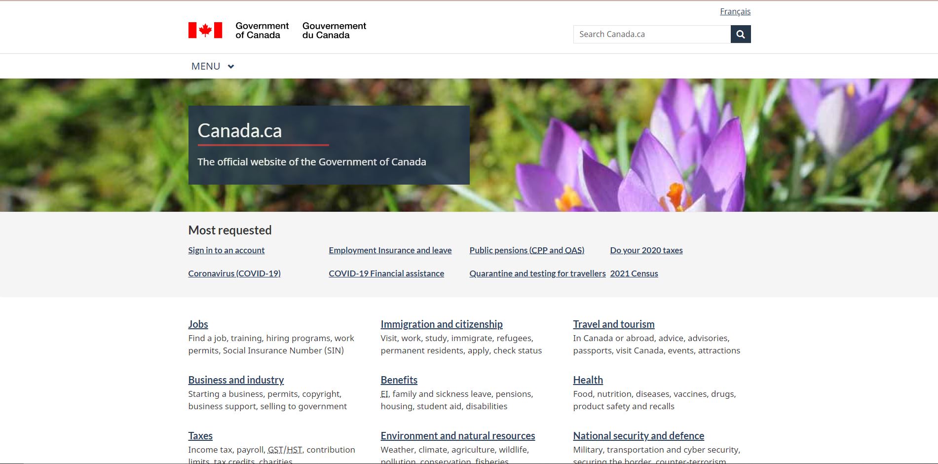Viewport: 938px width, 464px height.
Task: Open Public pensions (CPP and OAS)
Action: coord(527,250)
